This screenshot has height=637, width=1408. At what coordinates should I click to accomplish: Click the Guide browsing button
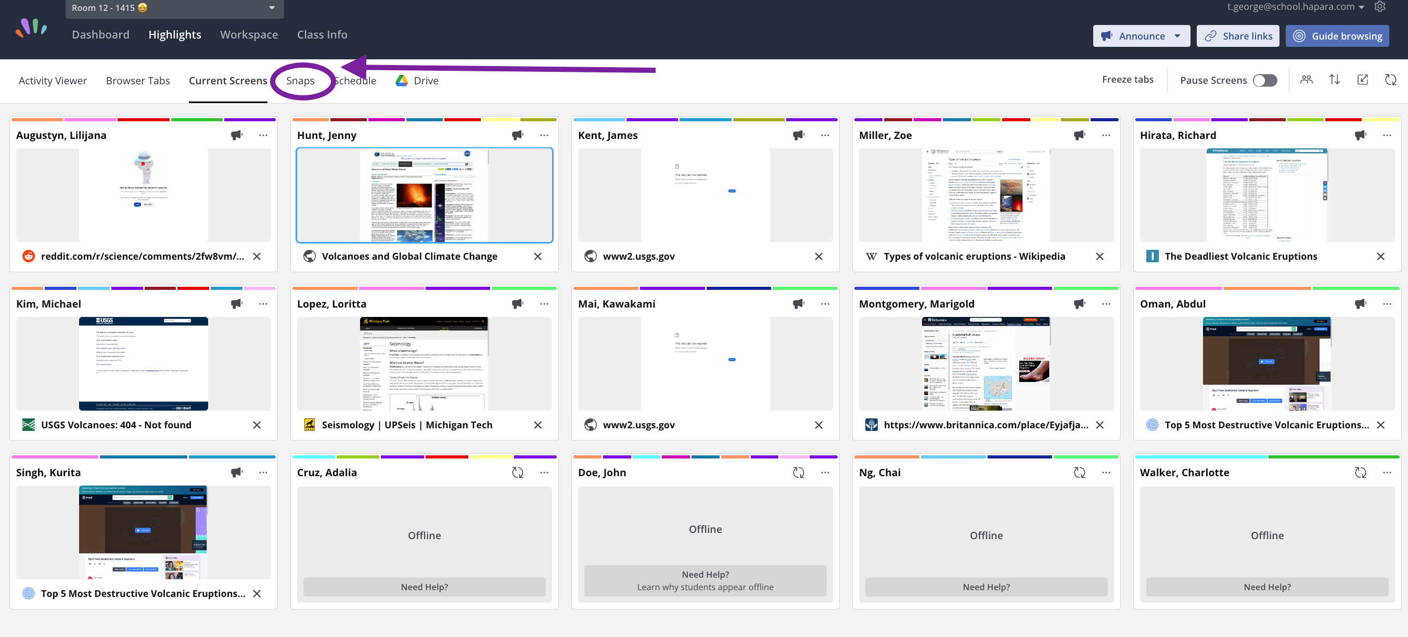coord(1337,36)
